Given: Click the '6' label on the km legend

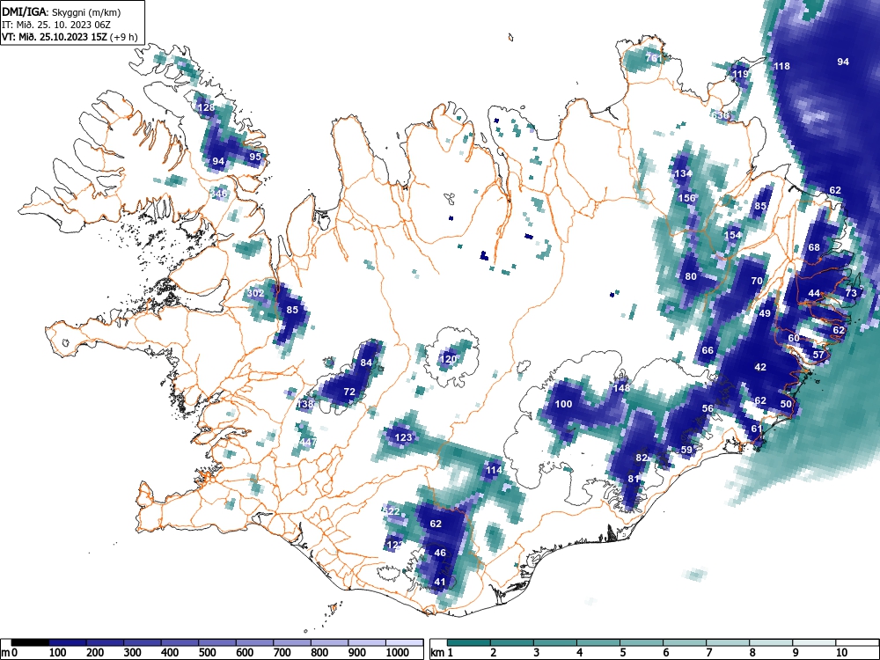Looking at the screenshot, I should pyautogui.click(x=666, y=653).
